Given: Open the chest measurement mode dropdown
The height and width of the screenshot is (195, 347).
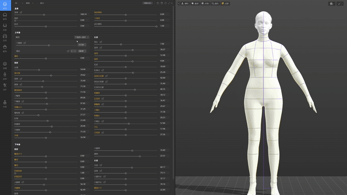Looking at the screenshot, I should [82, 37].
